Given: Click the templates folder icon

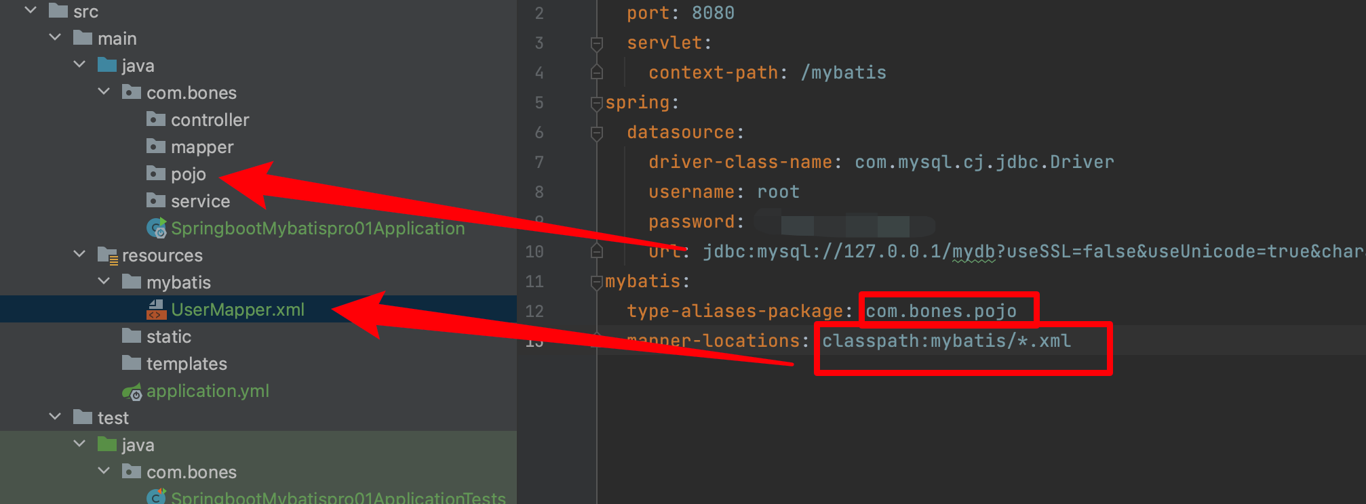Looking at the screenshot, I should point(132,362).
